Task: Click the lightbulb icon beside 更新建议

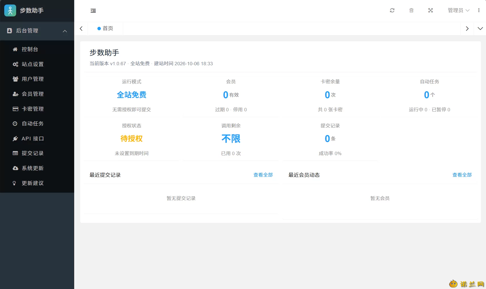Action: 14,183
